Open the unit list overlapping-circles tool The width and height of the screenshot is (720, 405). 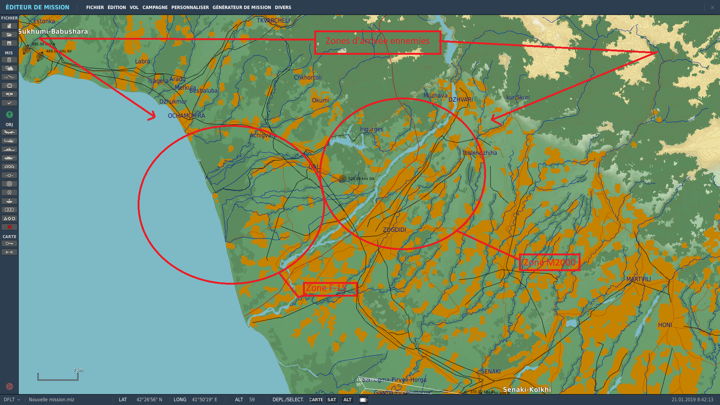[9, 210]
